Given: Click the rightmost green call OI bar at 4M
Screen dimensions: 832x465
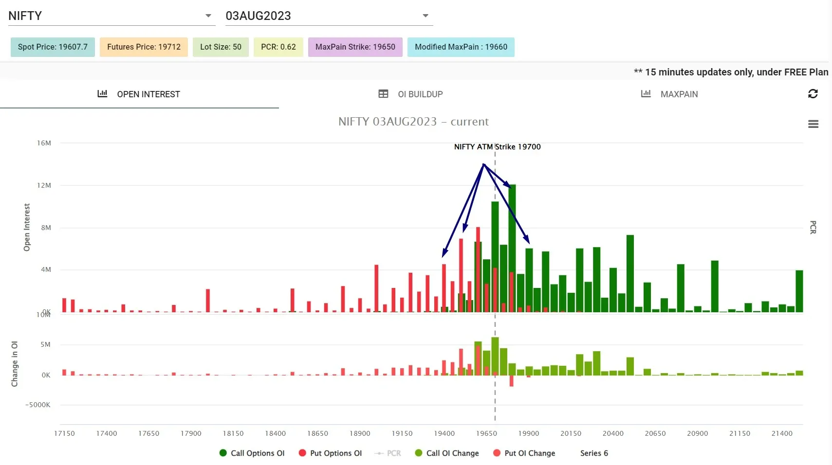Looking at the screenshot, I should coord(799,291).
